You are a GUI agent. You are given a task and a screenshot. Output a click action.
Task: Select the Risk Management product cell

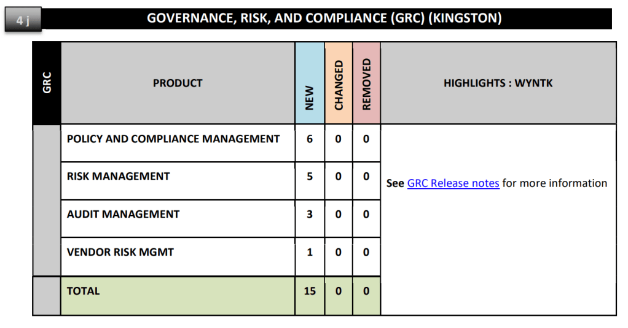click(x=119, y=177)
